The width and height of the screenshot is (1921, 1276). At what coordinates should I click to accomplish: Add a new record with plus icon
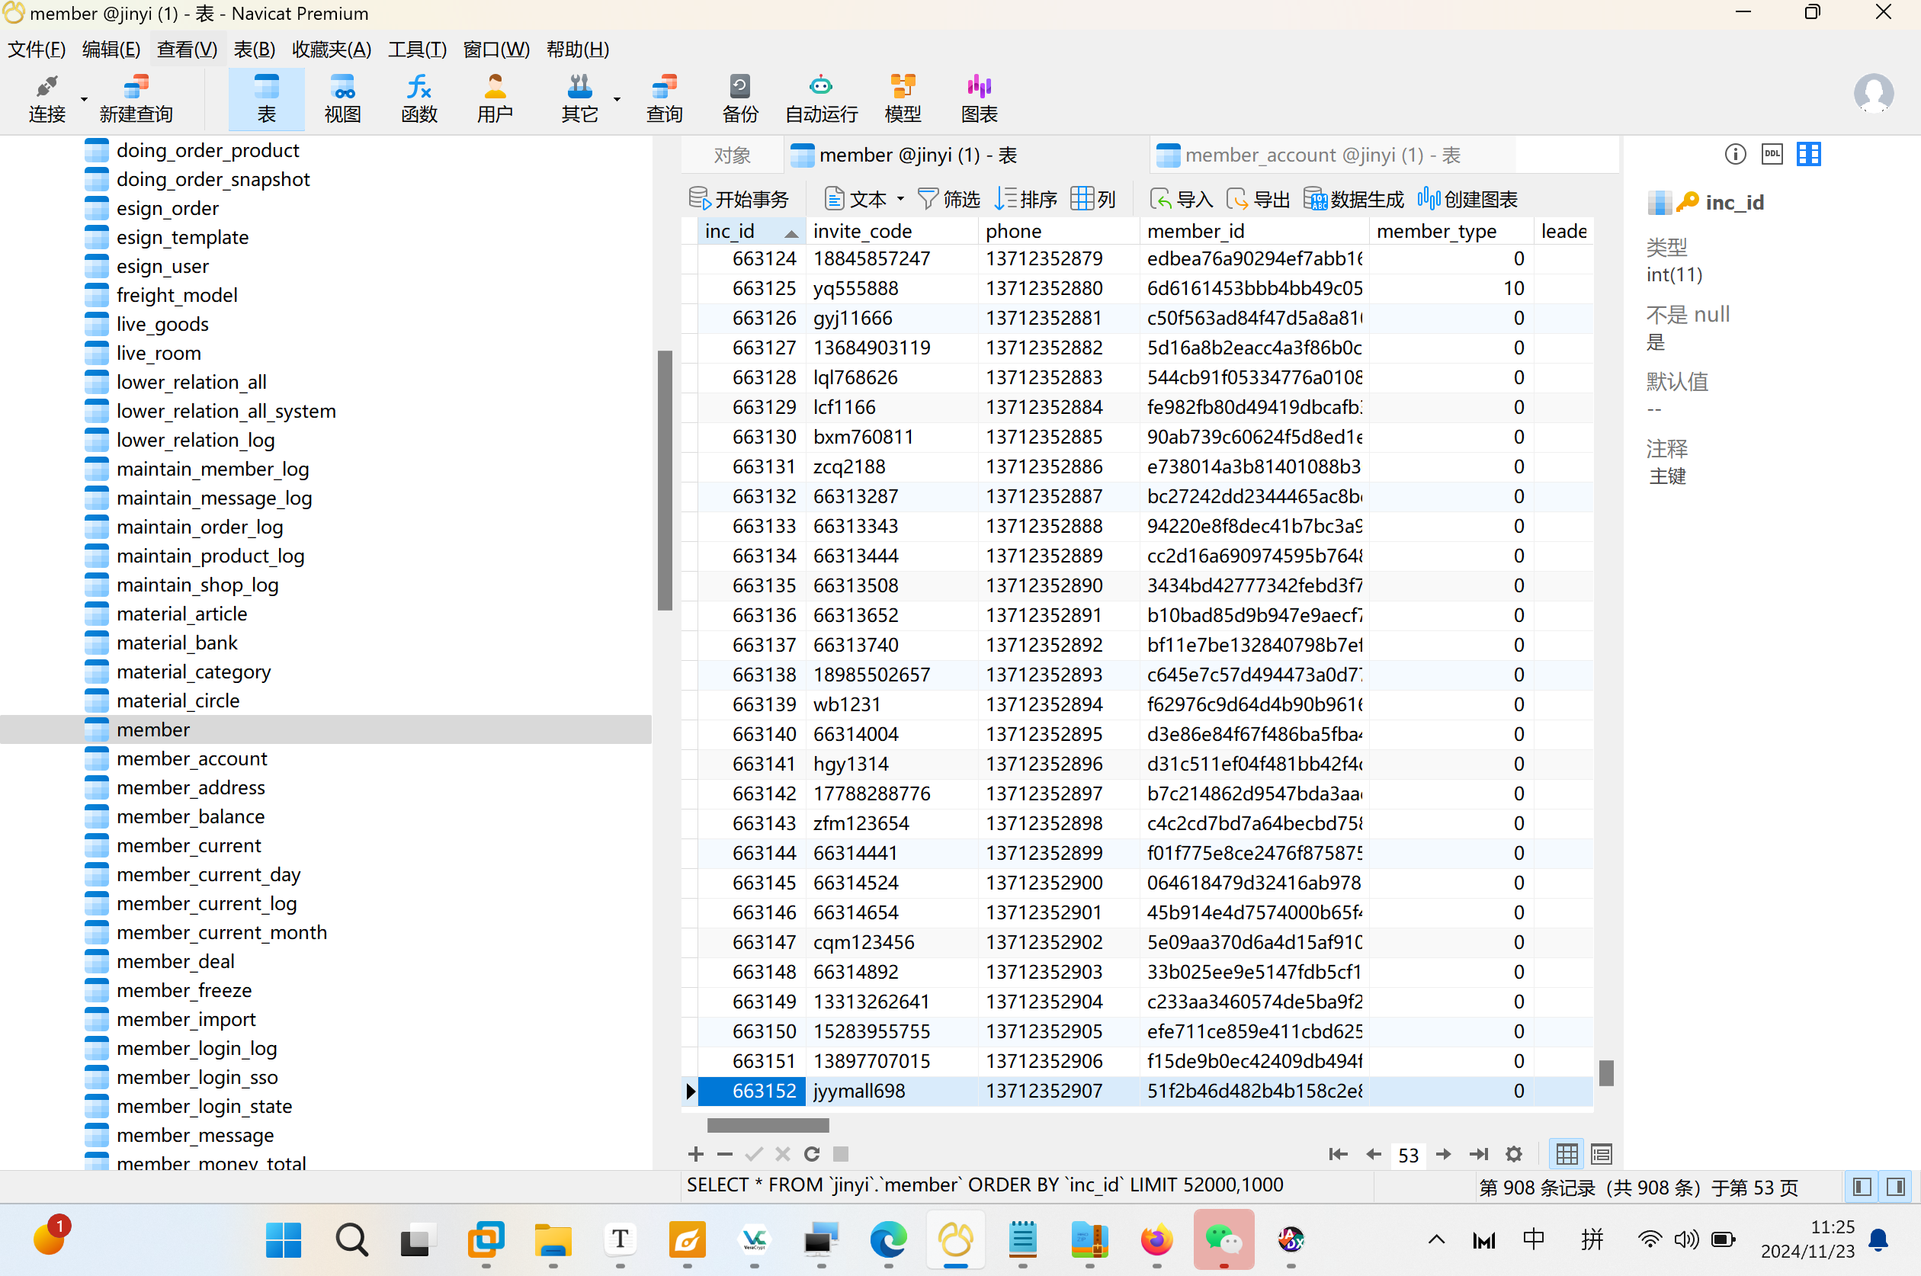[x=696, y=1154]
